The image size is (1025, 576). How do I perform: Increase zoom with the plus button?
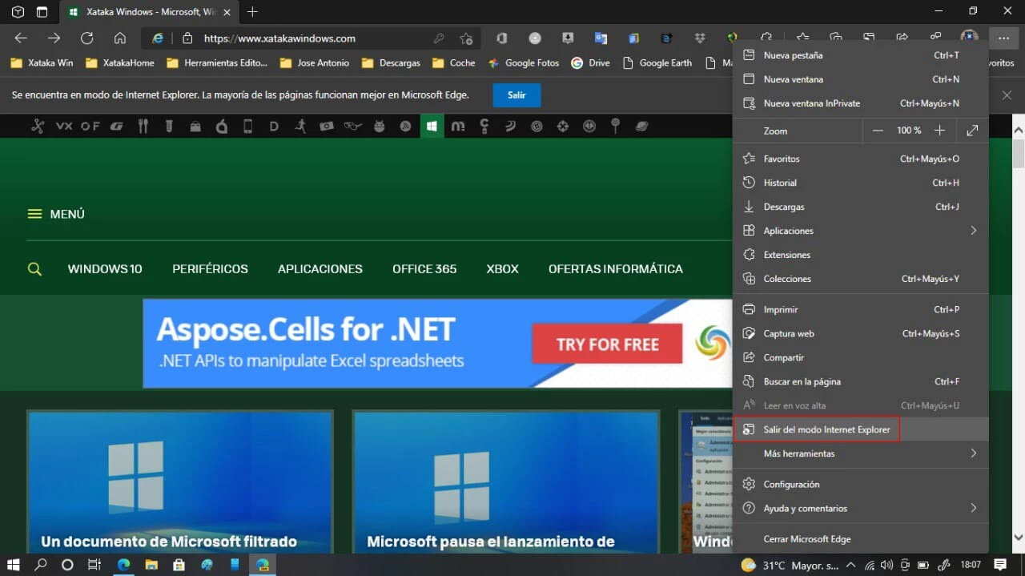coord(940,131)
